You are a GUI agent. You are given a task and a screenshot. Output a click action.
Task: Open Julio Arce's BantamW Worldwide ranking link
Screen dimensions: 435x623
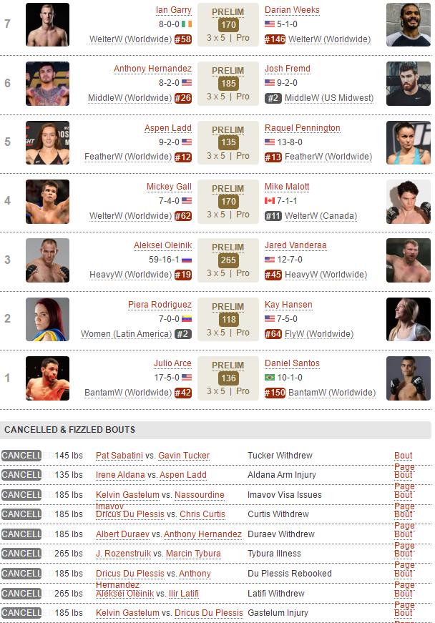pos(128,393)
